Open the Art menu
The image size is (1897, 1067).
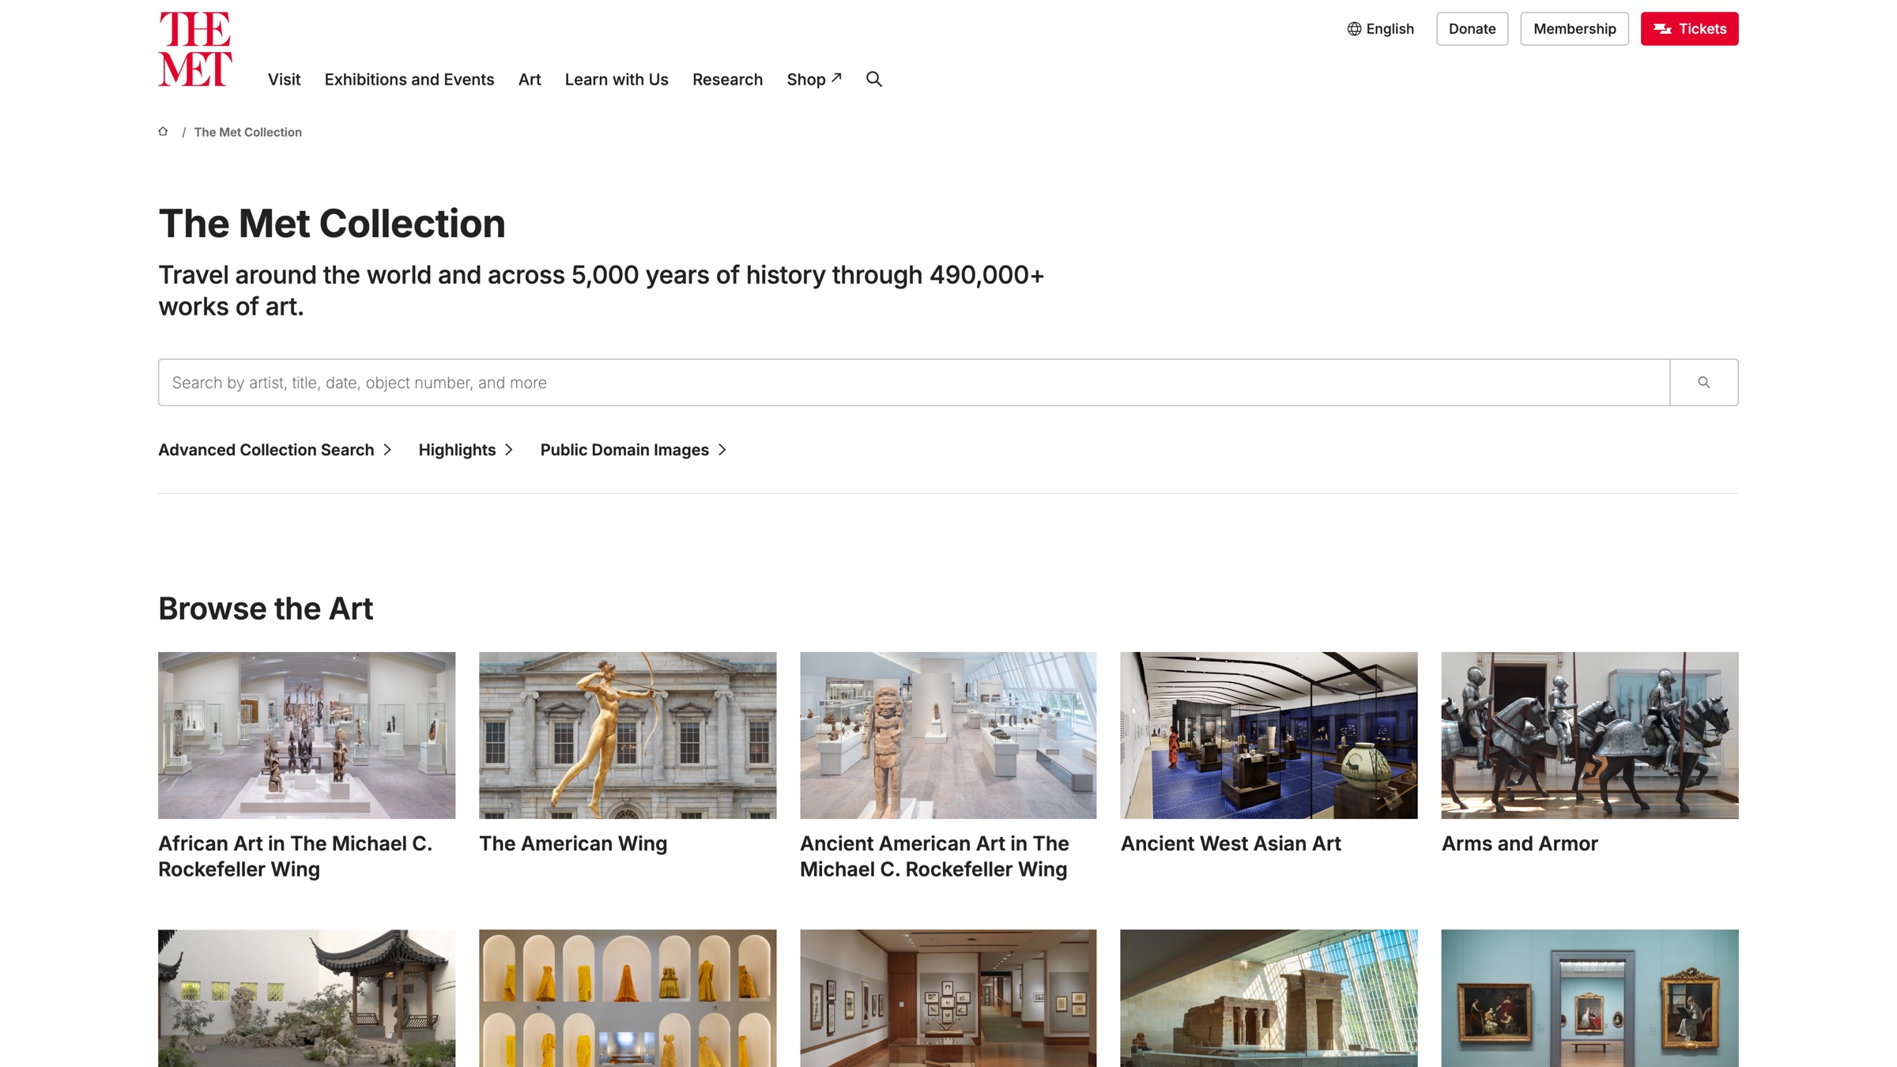530,80
